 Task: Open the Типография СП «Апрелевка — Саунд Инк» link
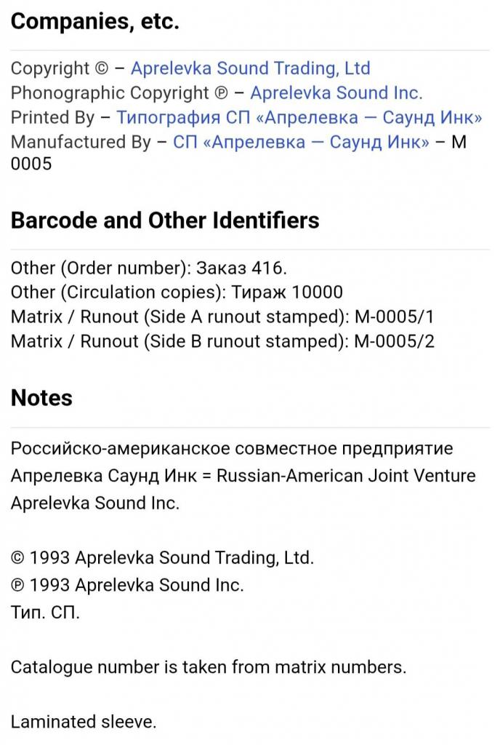coord(299,118)
